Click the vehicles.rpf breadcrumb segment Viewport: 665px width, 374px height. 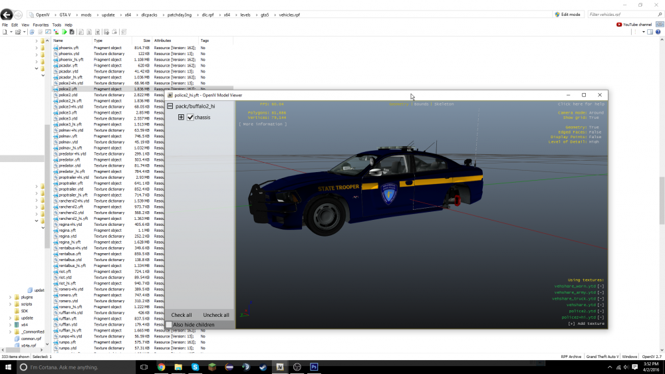pos(289,15)
